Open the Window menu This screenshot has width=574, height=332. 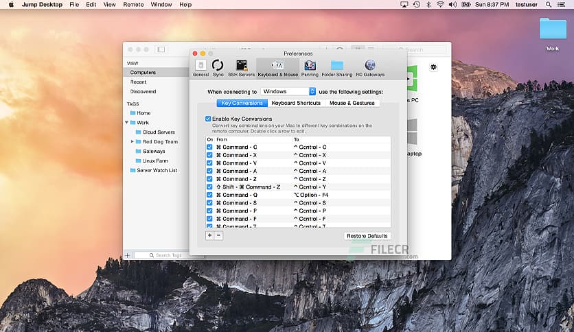pyautogui.click(x=161, y=4)
